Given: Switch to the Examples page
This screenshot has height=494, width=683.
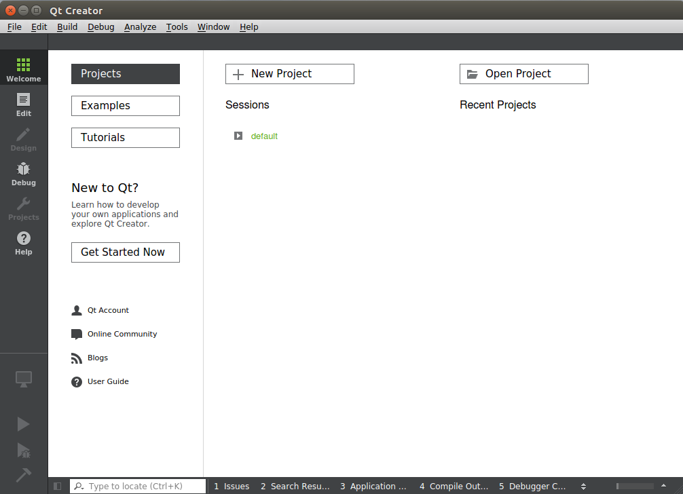Looking at the screenshot, I should point(126,106).
